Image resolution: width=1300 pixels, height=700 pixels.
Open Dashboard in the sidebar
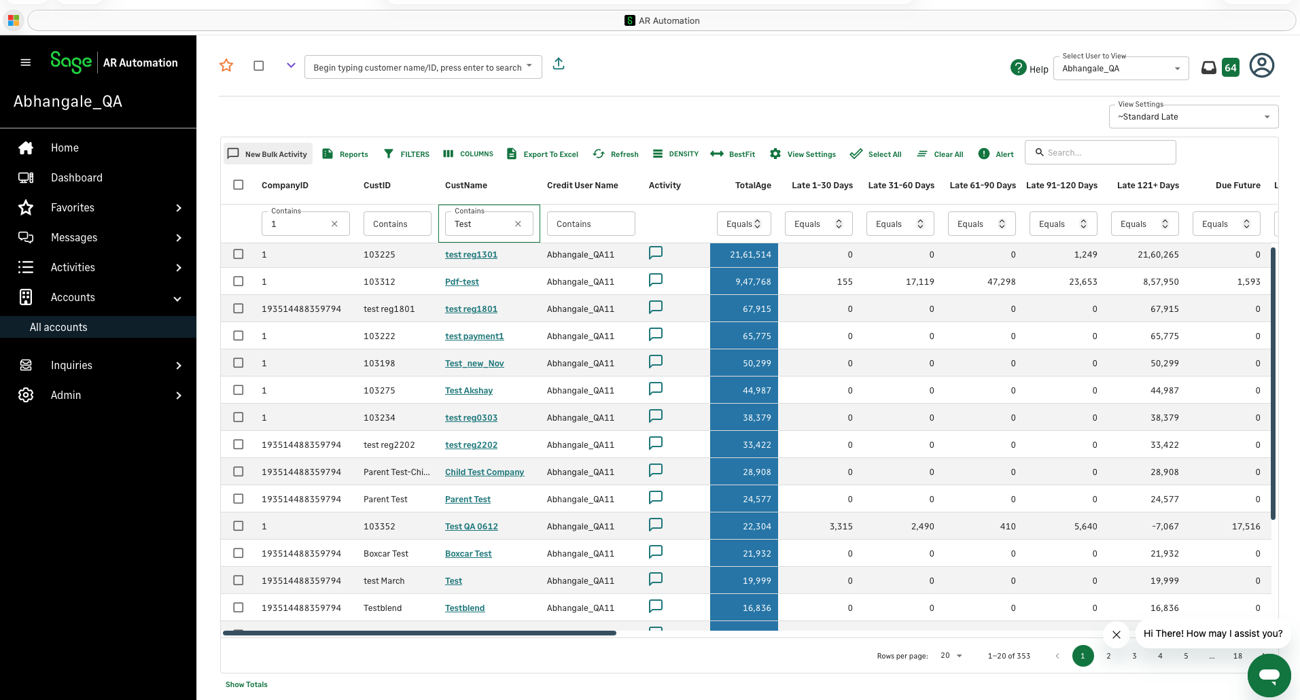76,178
